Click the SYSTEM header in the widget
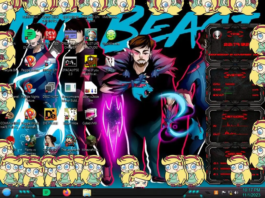Viewport: 265px width, 198px height. point(235,75)
